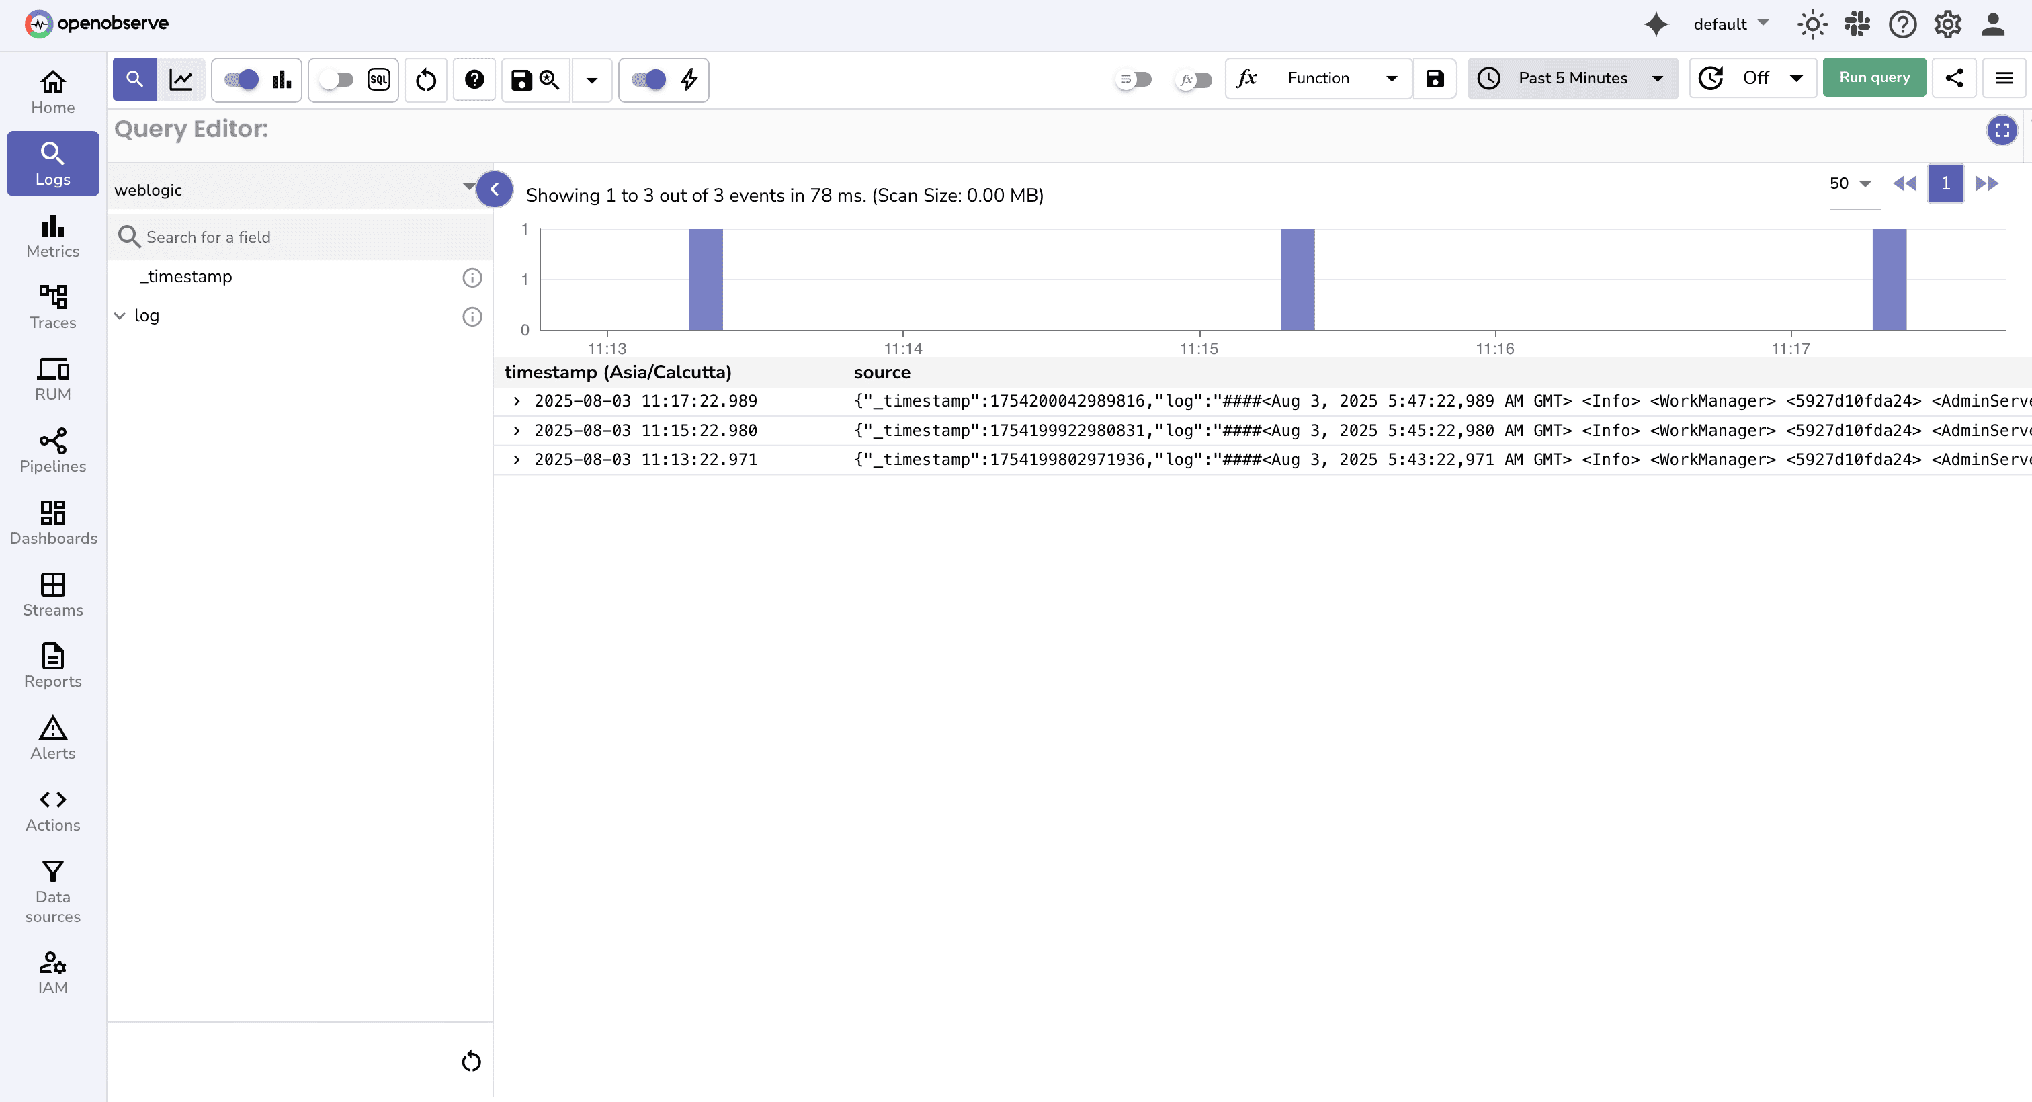
Task: Open the Pipelines panel
Action: (x=52, y=450)
